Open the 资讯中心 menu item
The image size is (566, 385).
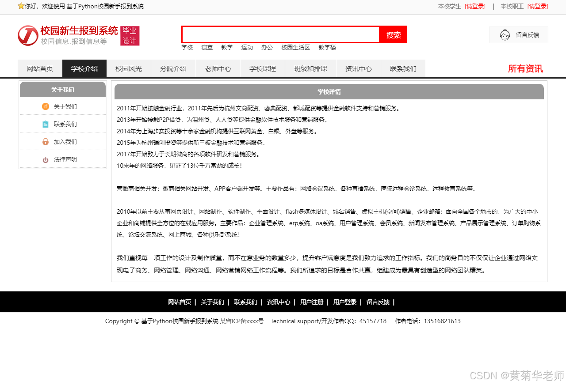point(358,68)
